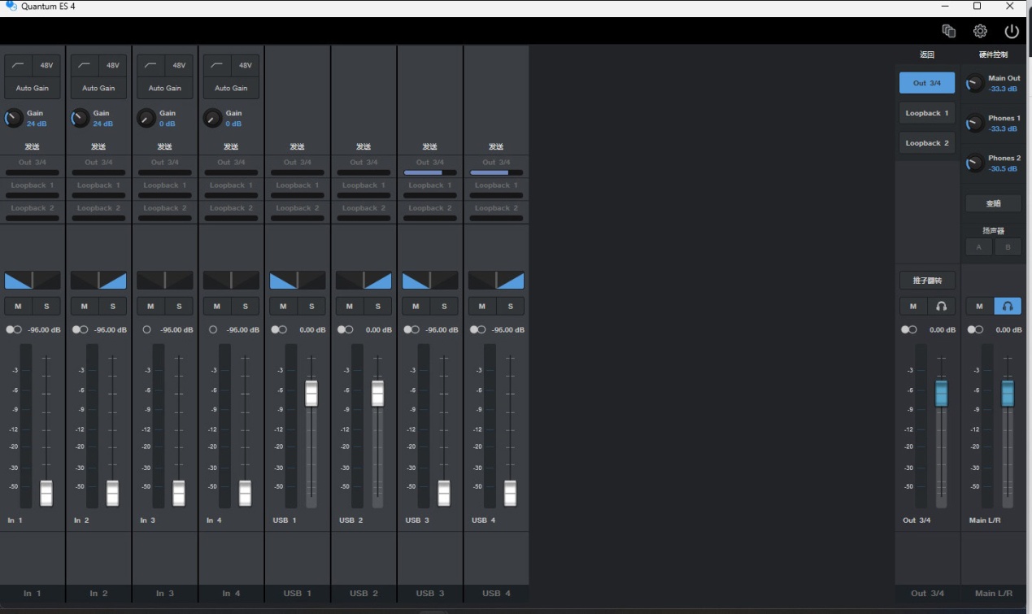Select the Loopback 2 return mix

(x=927, y=143)
